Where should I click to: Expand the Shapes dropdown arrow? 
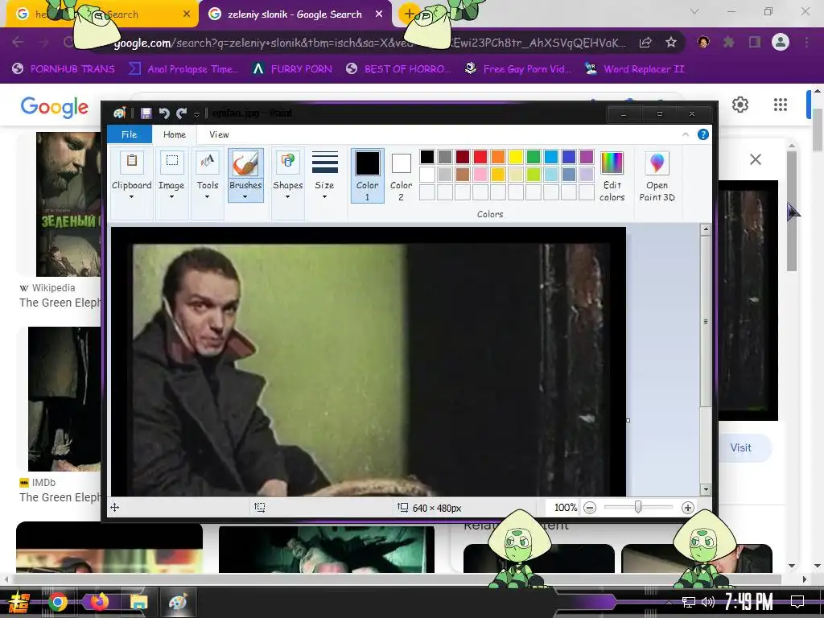(x=287, y=197)
